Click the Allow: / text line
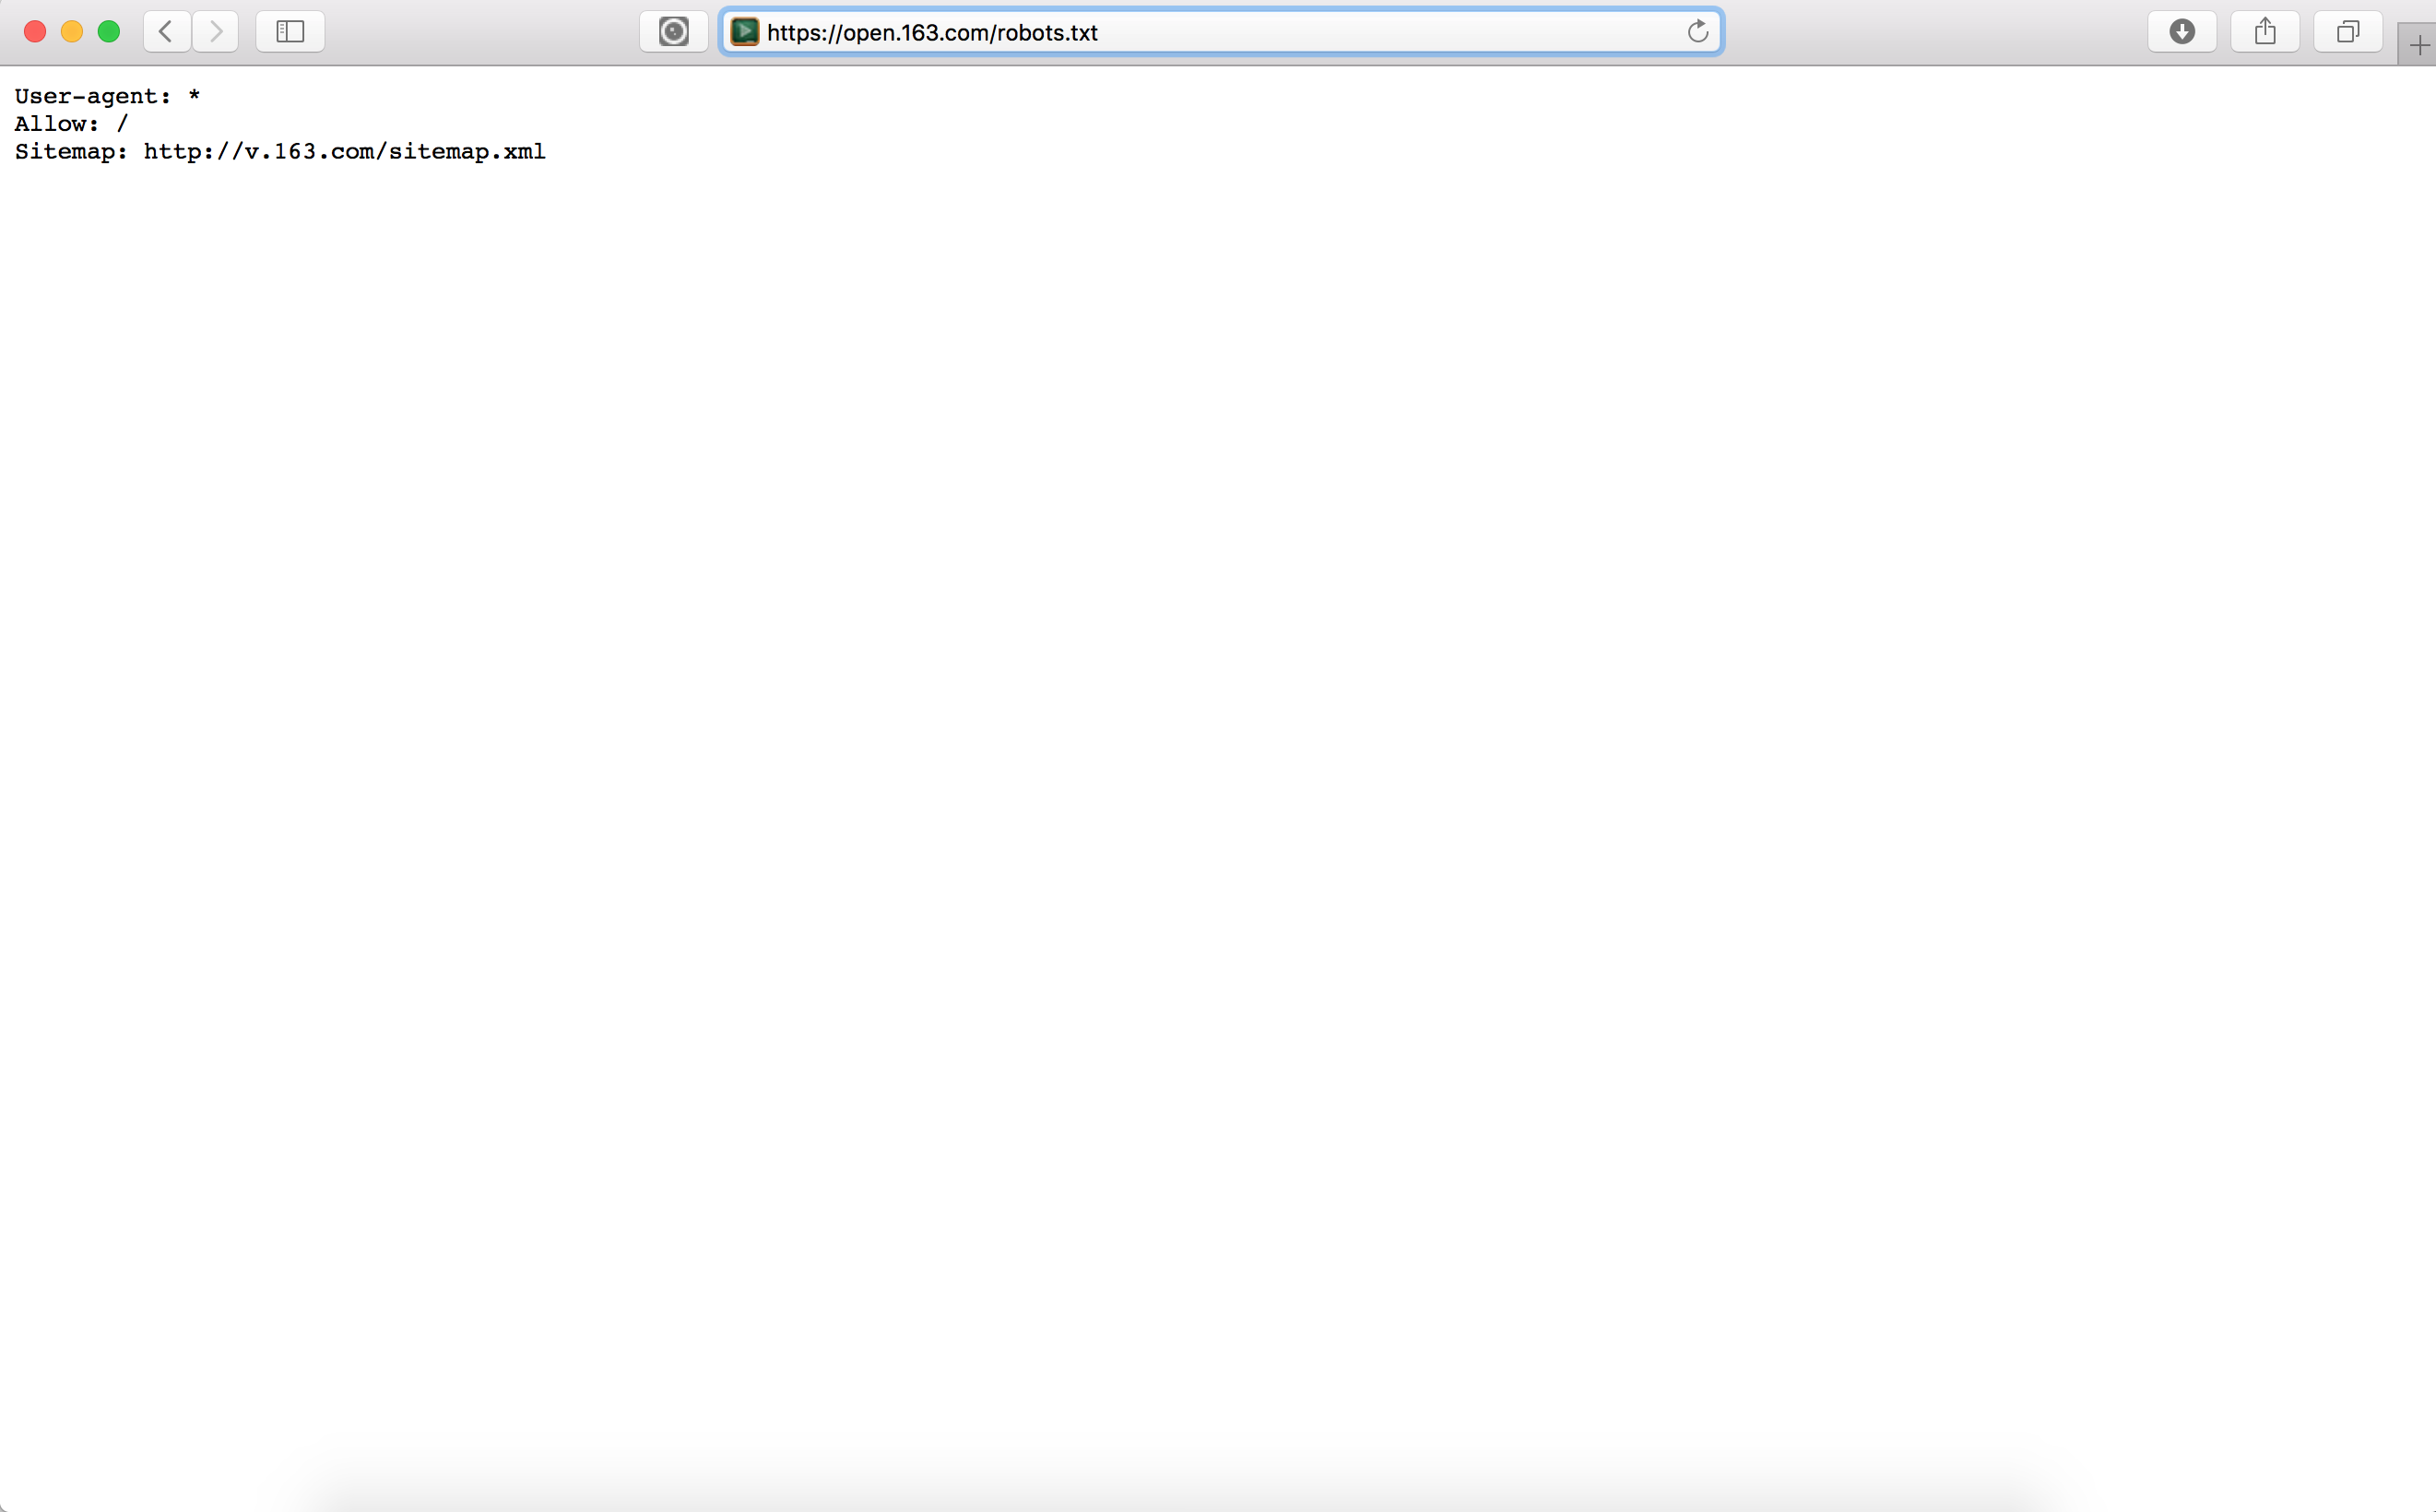The image size is (2436, 1512). pyautogui.click(x=71, y=124)
